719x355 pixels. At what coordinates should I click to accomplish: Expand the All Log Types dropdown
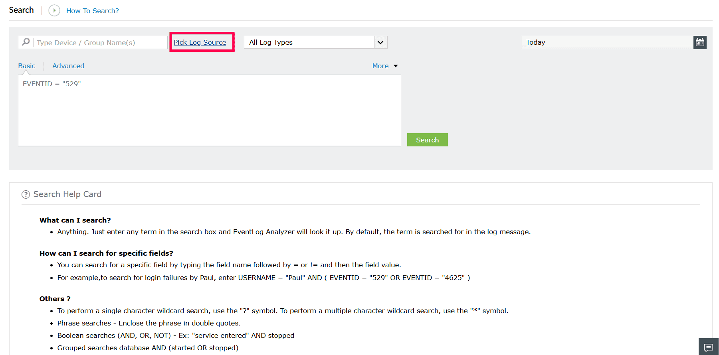[x=315, y=42]
